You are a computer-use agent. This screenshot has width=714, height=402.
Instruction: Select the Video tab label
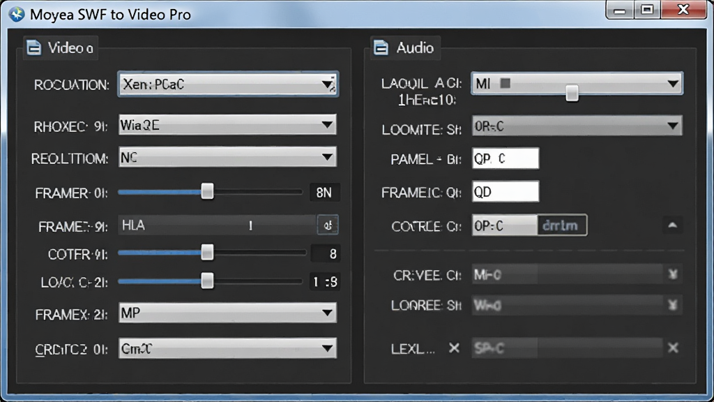click(70, 48)
